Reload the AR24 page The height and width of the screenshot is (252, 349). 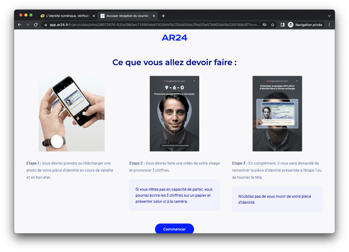(35, 25)
